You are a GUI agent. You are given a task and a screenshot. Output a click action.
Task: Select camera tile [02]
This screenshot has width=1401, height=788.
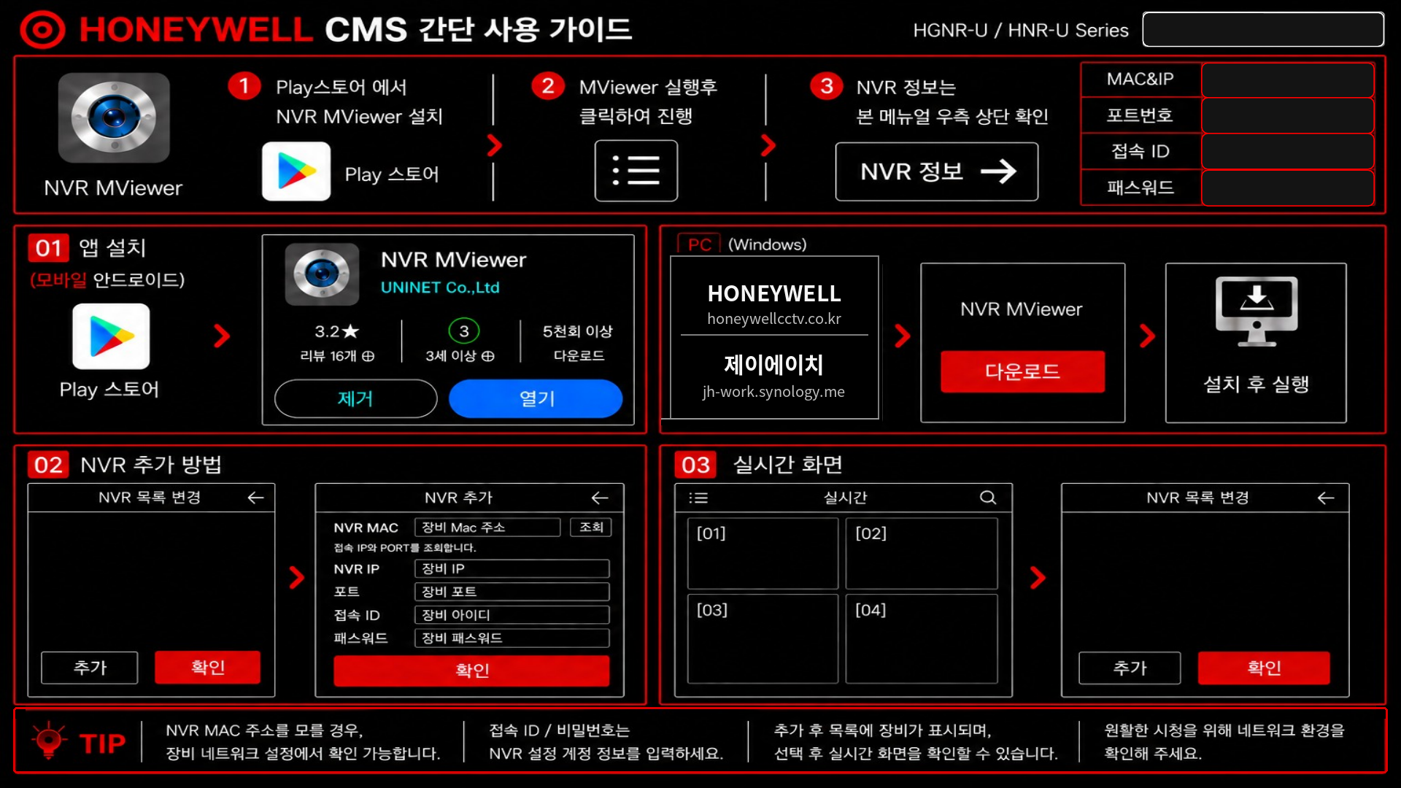click(922, 553)
